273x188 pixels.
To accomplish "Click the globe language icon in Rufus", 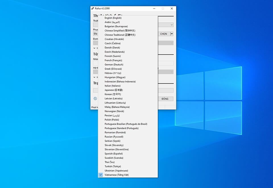I will click(x=95, y=99).
